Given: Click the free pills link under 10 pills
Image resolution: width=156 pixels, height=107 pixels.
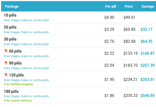Looking at the screenshot, I should (27, 20).
